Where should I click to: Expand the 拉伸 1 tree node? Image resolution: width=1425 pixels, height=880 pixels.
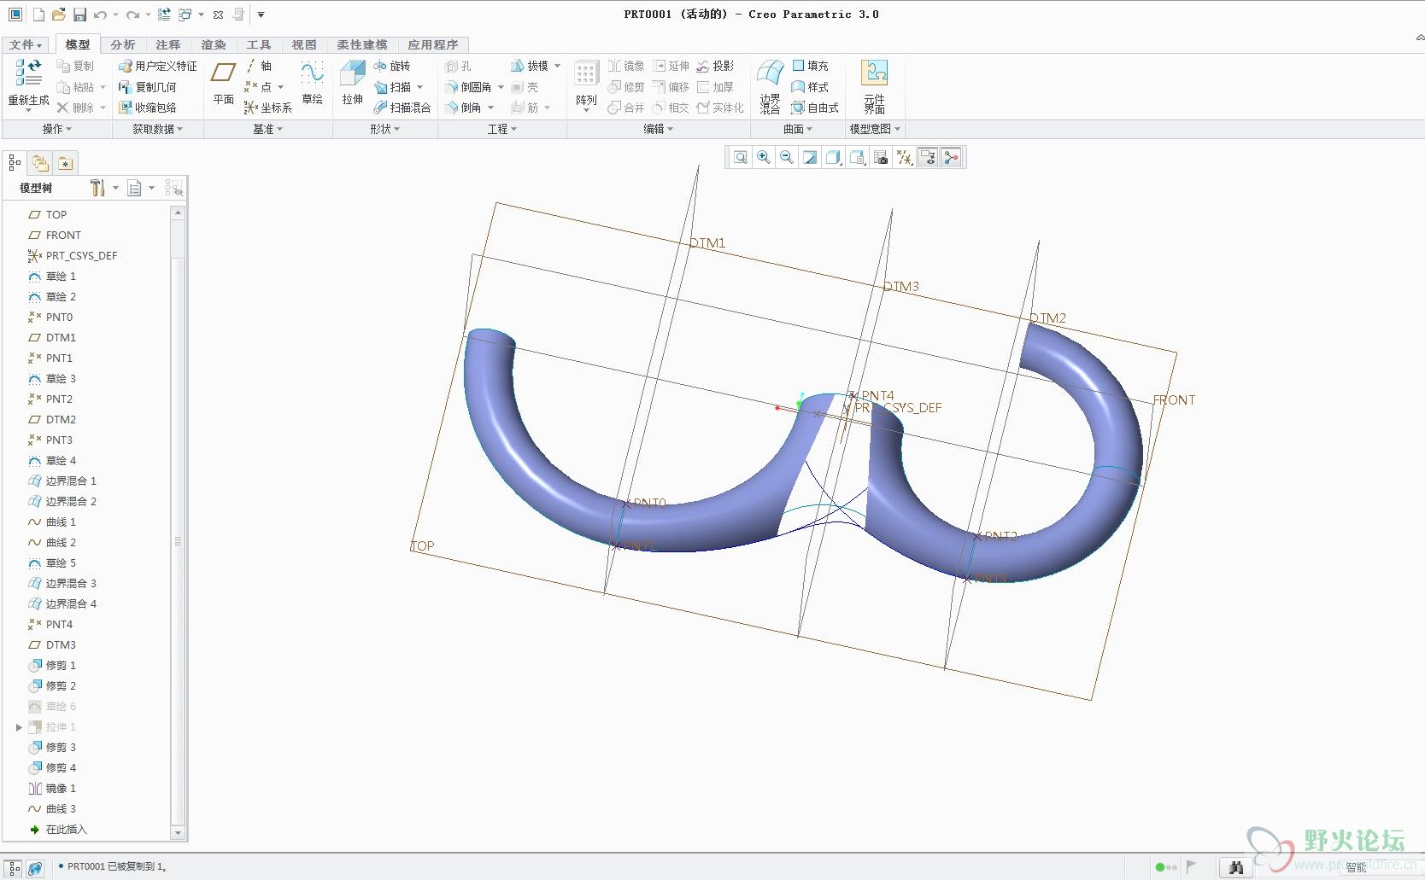[x=19, y=727]
